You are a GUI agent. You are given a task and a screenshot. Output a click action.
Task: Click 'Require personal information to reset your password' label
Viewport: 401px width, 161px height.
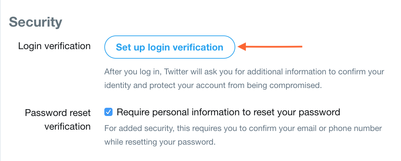tap(228, 112)
